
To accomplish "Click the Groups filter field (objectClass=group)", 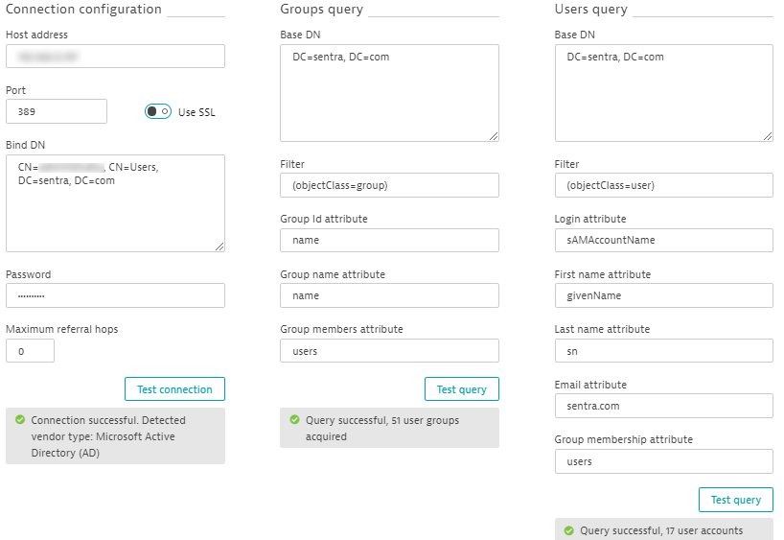I will click(389, 185).
